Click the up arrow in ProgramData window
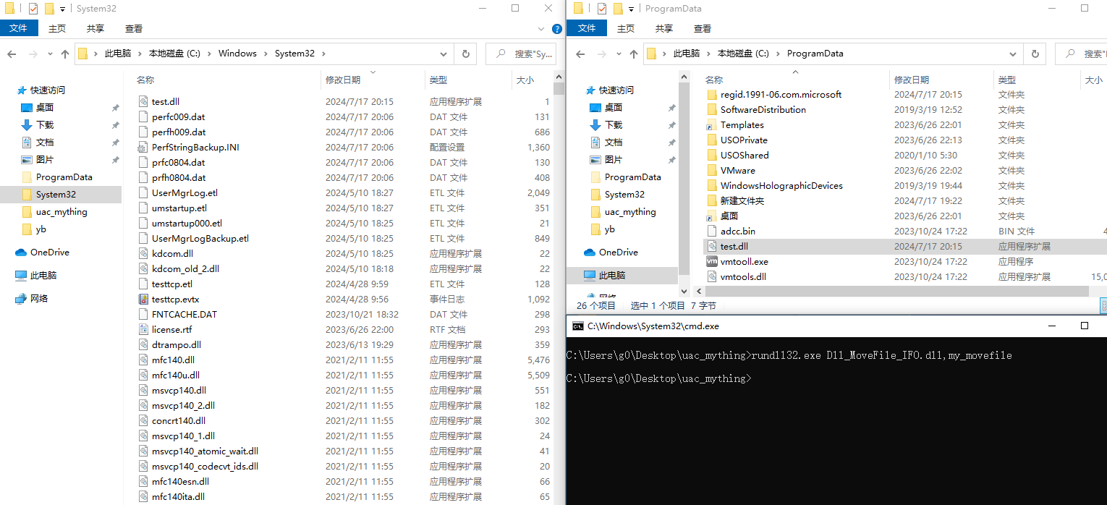The image size is (1107, 505). pyautogui.click(x=634, y=54)
